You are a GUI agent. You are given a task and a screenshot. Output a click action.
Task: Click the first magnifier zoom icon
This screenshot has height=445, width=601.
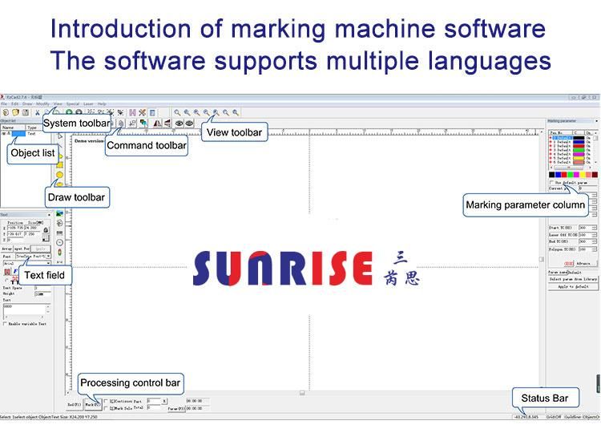coord(177,112)
